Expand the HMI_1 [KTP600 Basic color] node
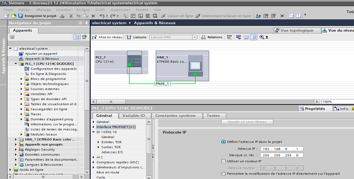Viewport: 354px width, 179px height. click(x=16, y=140)
